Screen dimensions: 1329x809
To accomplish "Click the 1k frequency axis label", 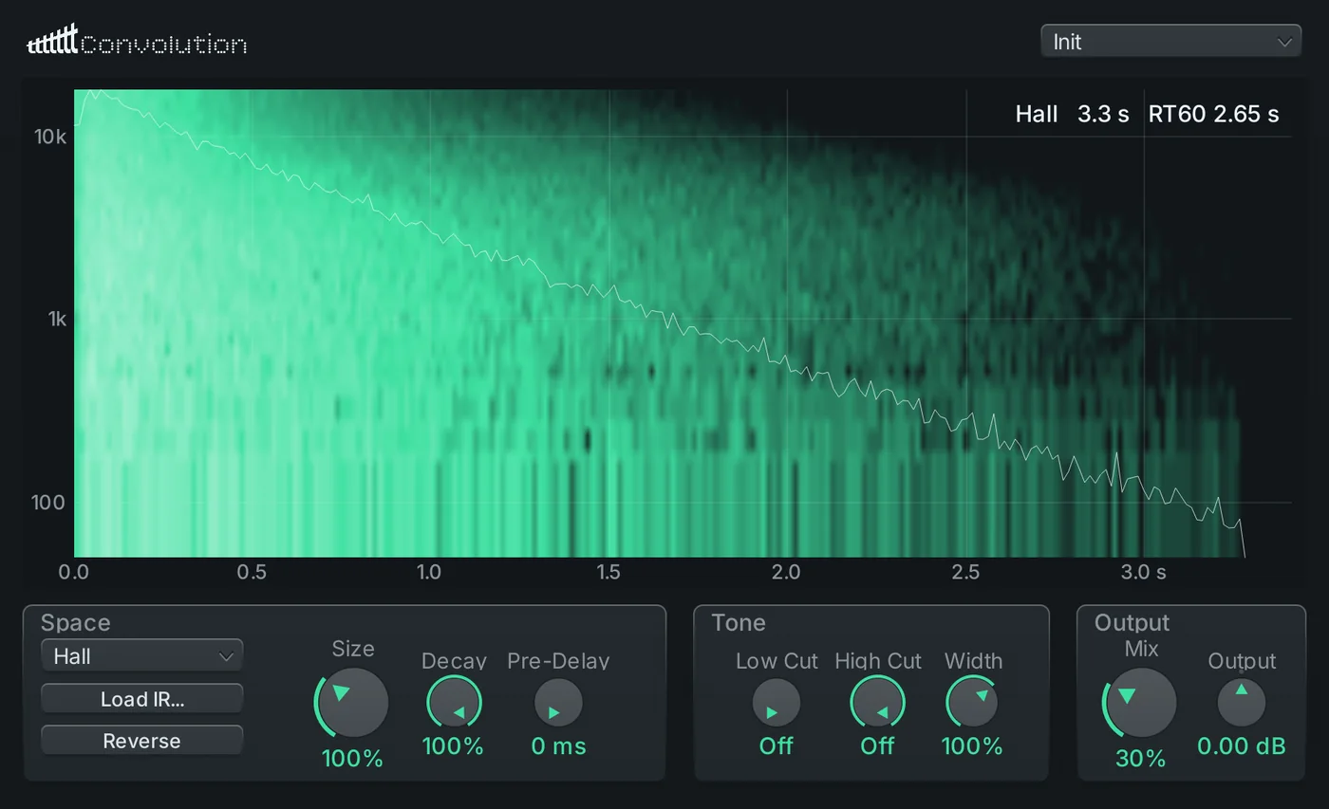I will click(x=57, y=319).
